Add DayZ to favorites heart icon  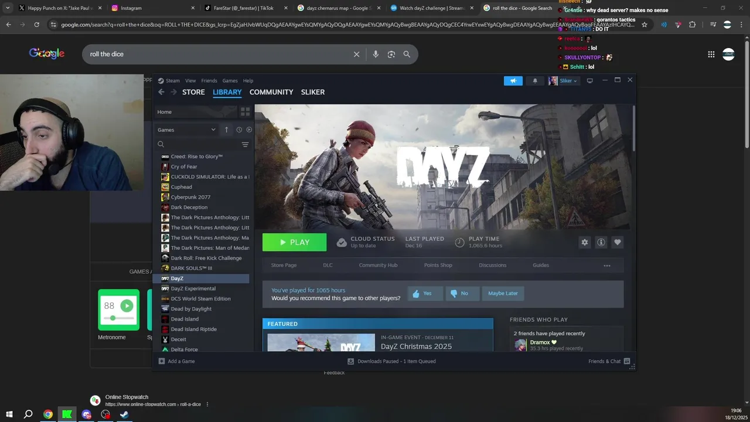coord(617,242)
